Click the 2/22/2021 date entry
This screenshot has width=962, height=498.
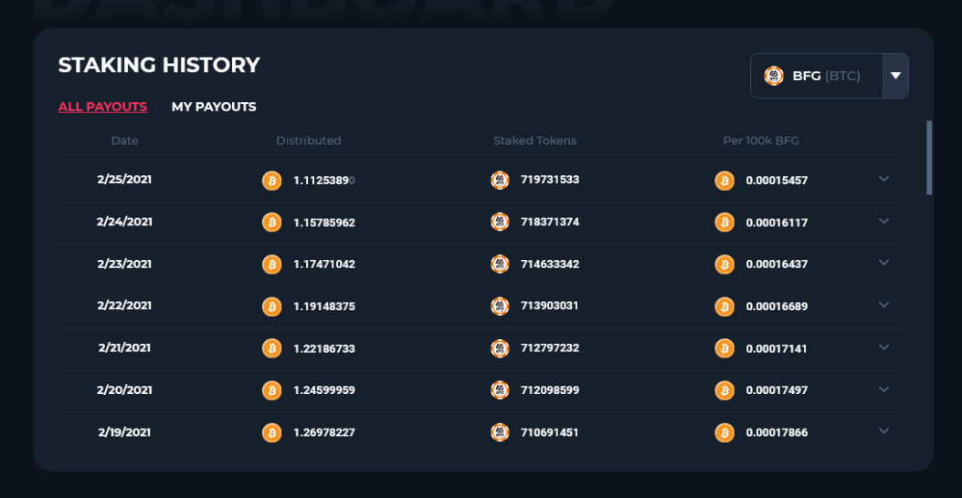tap(124, 306)
